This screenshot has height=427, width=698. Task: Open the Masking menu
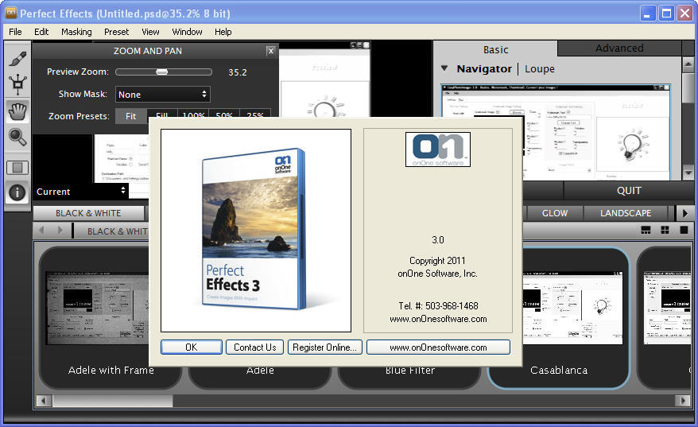pyautogui.click(x=76, y=32)
